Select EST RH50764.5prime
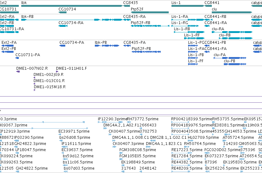The height and width of the screenshot is (173, 262). 200,144
